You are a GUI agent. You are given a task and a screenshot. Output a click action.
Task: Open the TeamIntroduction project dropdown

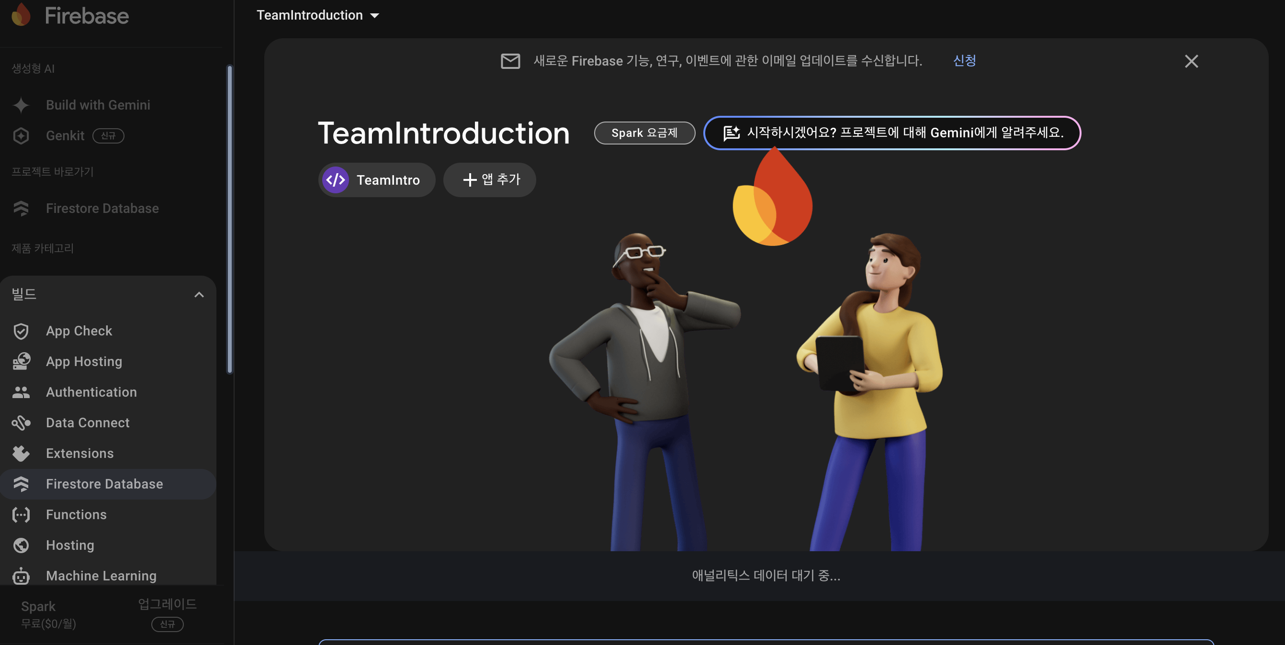[318, 15]
